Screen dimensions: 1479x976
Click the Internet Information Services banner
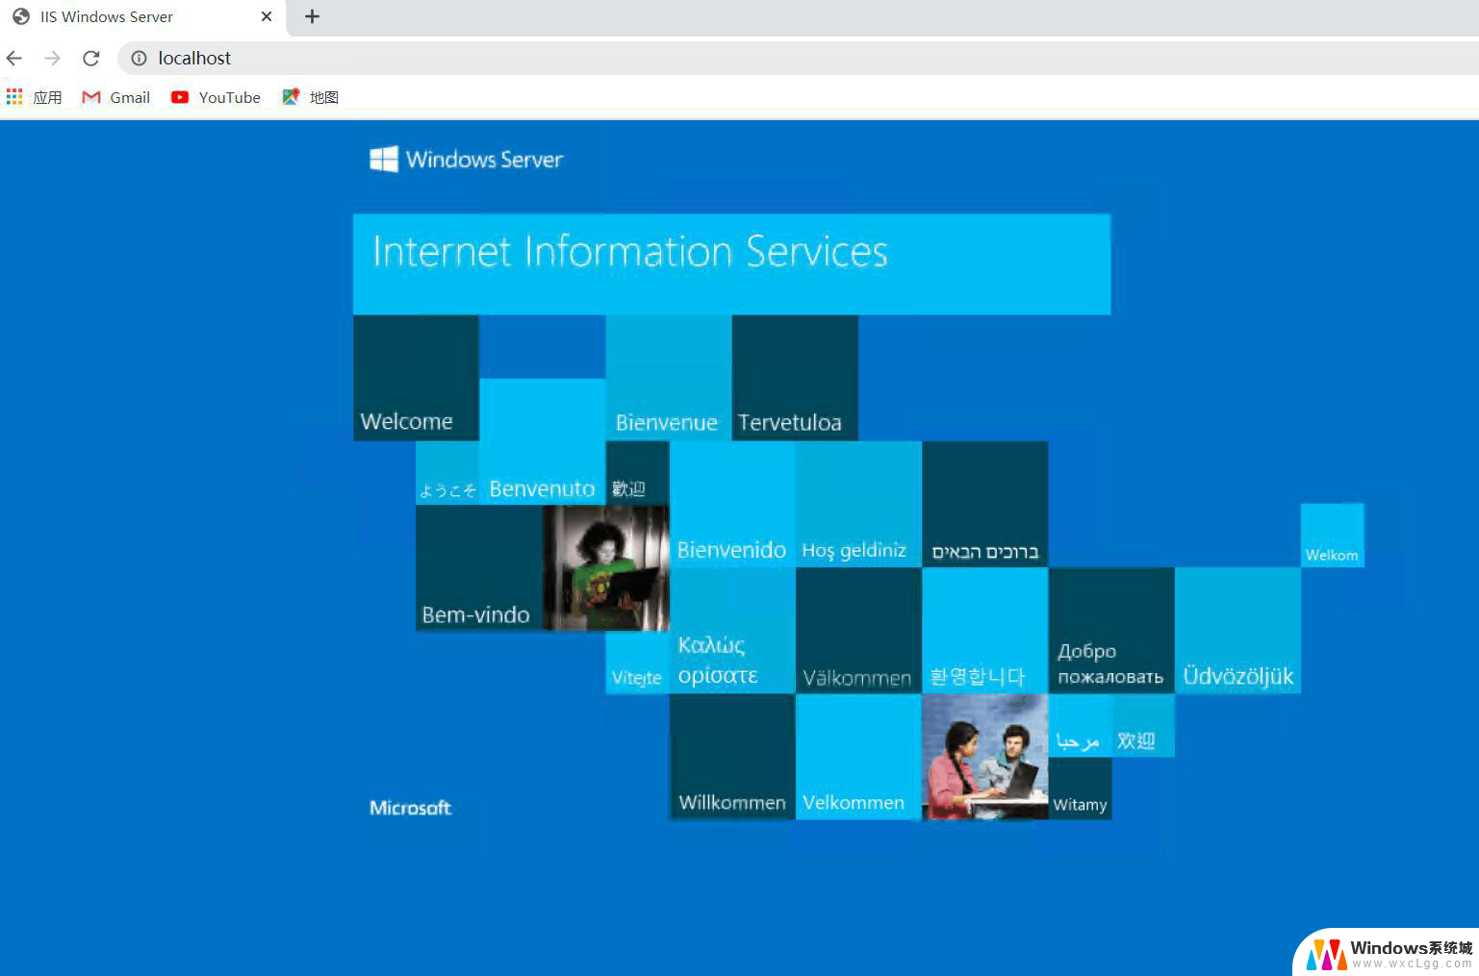731,264
